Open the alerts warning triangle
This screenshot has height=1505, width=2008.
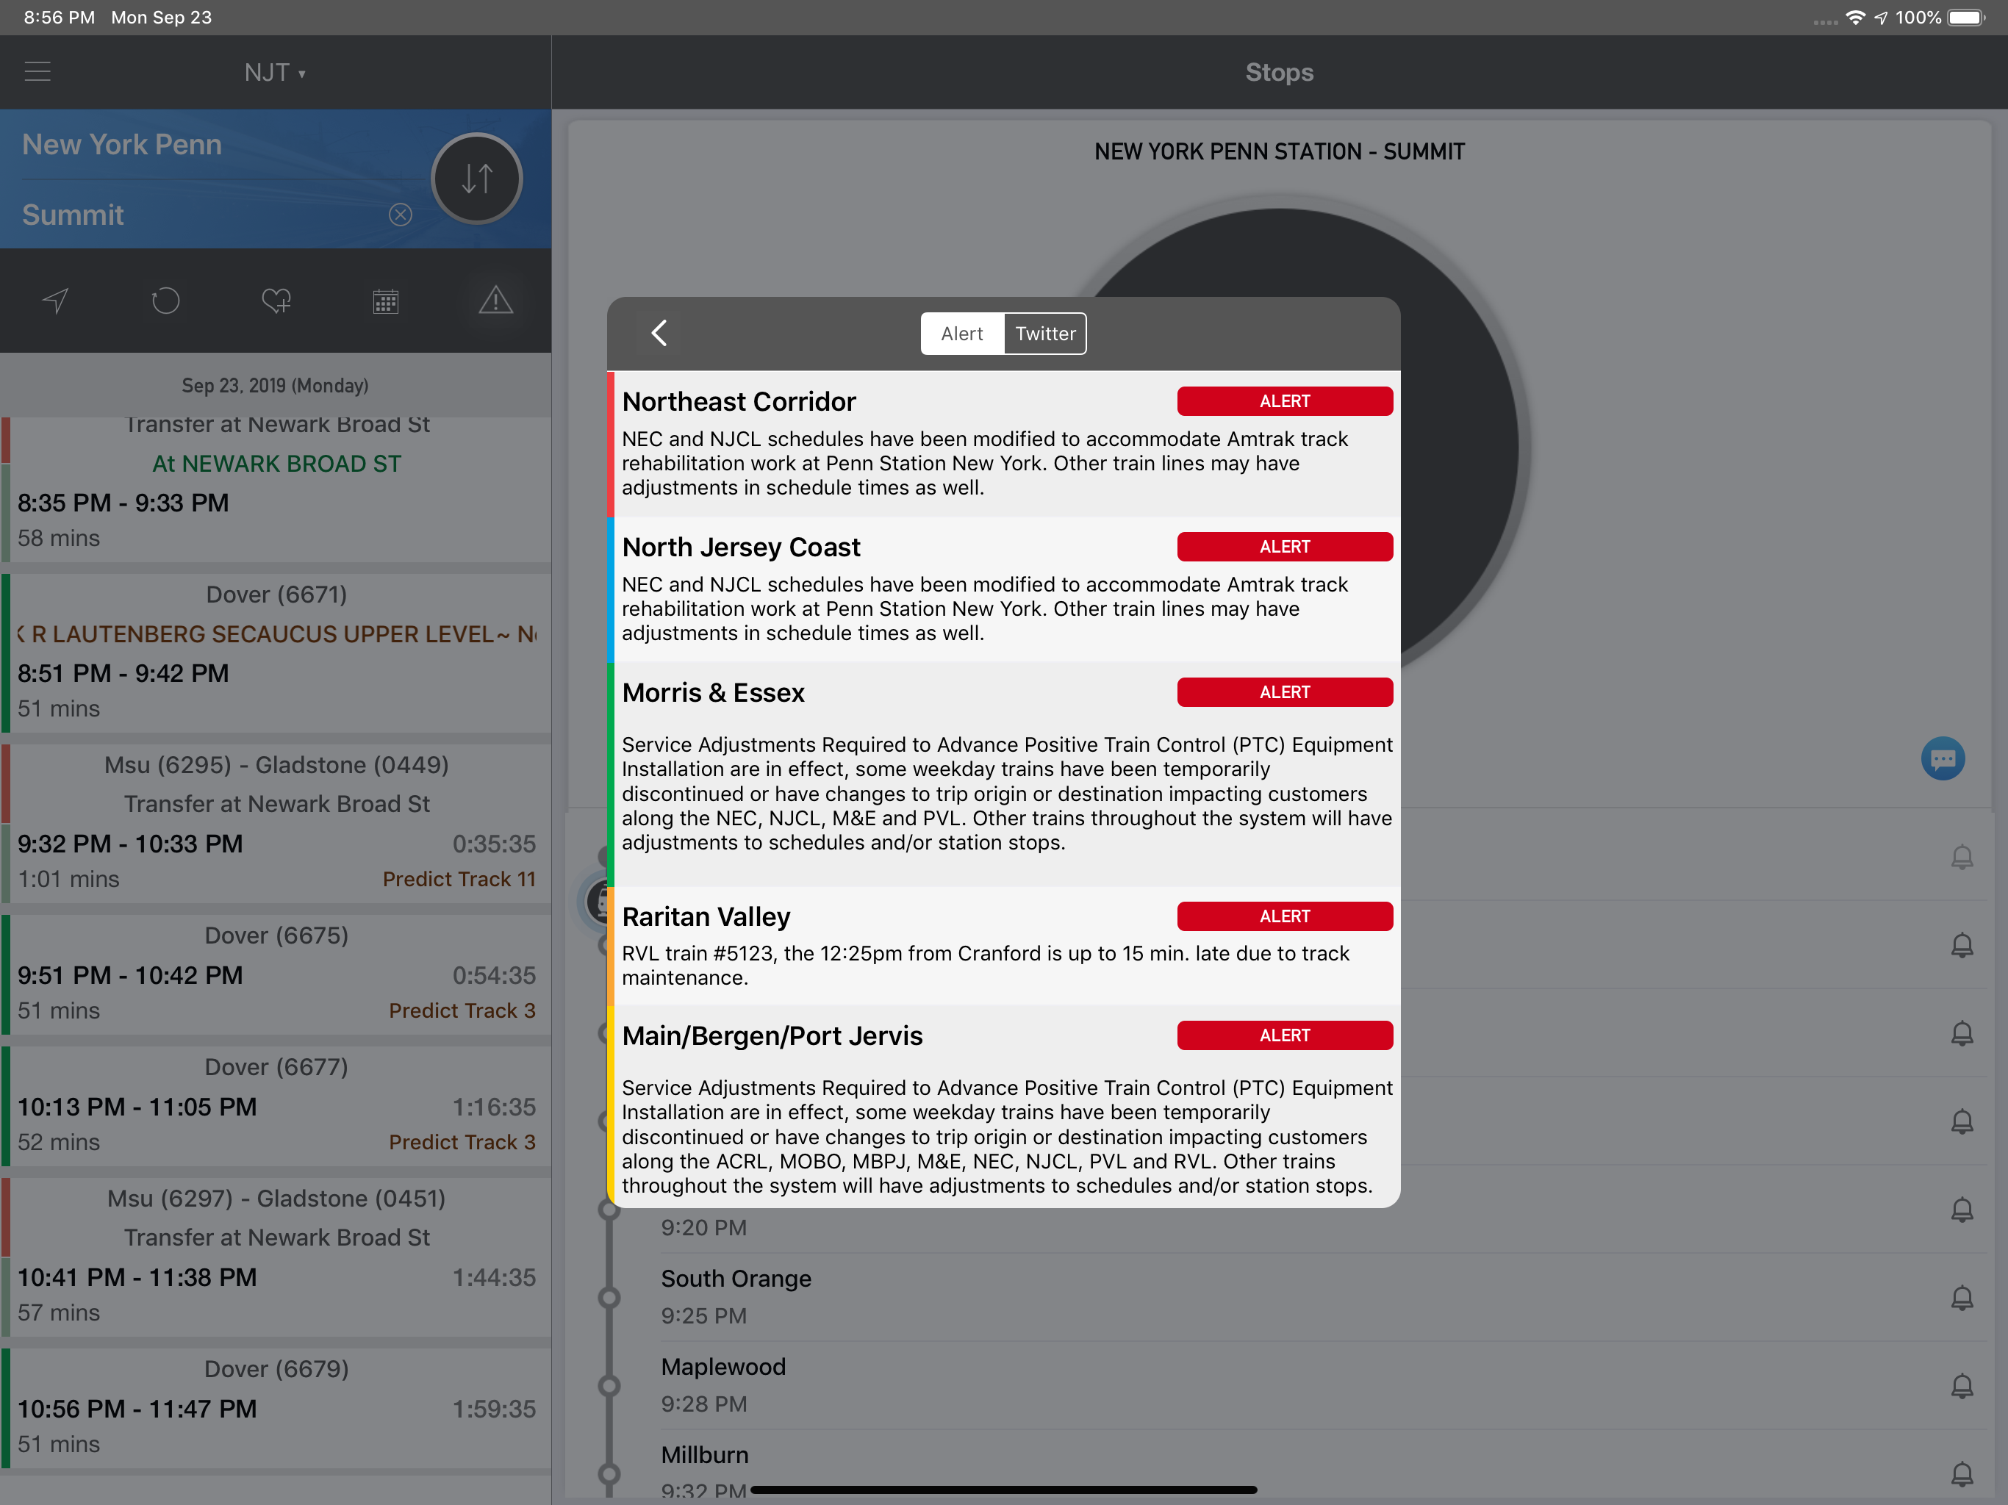click(495, 300)
